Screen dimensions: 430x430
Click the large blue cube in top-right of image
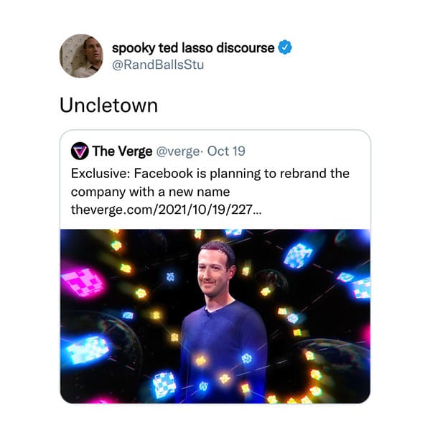point(298,255)
